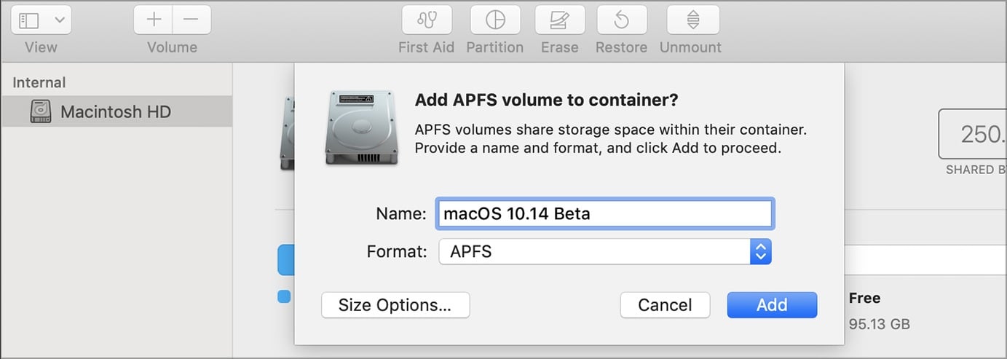The image size is (1007, 359).
Task: Click the Format popup stepper arrows
Action: (760, 252)
